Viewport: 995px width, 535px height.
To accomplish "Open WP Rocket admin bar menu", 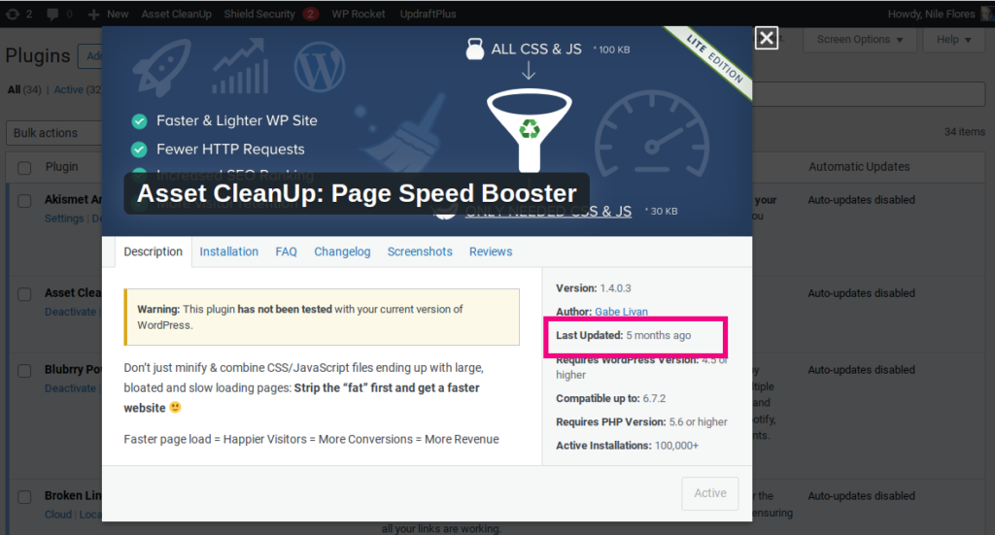I will pyautogui.click(x=358, y=14).
